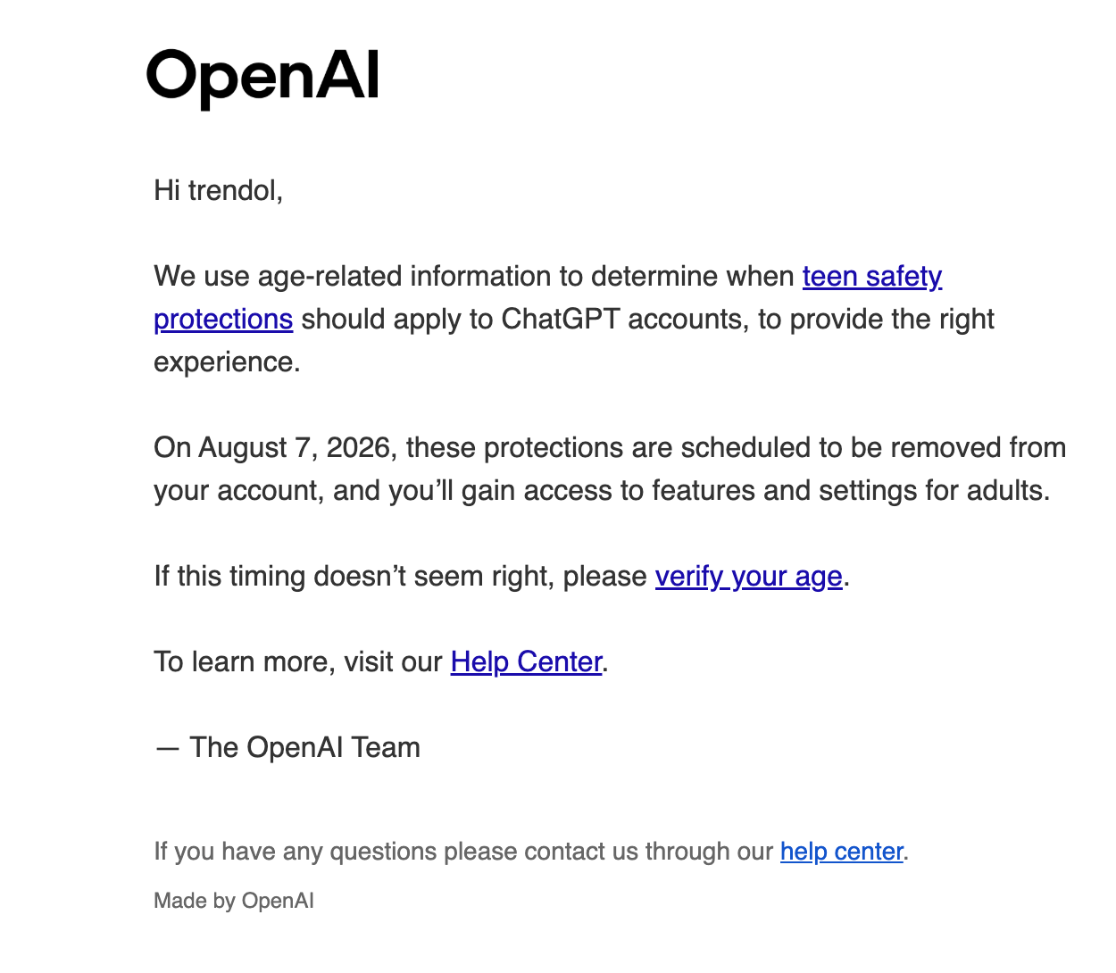1116x973 pixels.
Task: Click the "To learn more, visit our" text
Action: click(298, 662)
